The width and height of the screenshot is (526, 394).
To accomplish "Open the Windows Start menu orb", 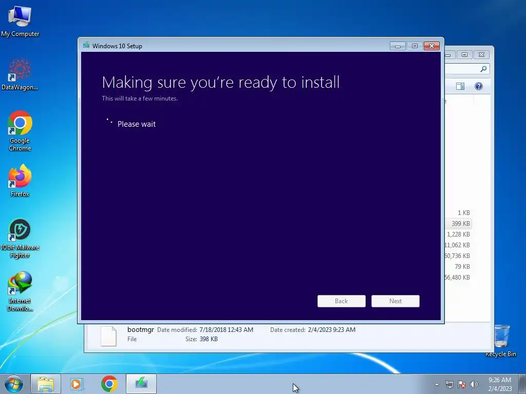I will [14, 384].
